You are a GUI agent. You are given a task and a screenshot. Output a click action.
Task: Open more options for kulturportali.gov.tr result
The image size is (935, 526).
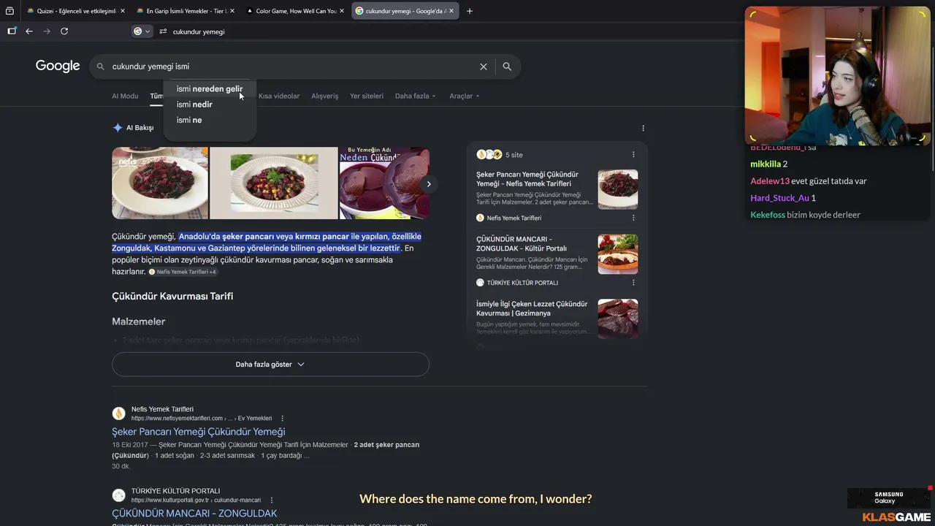tap(272, 500)
